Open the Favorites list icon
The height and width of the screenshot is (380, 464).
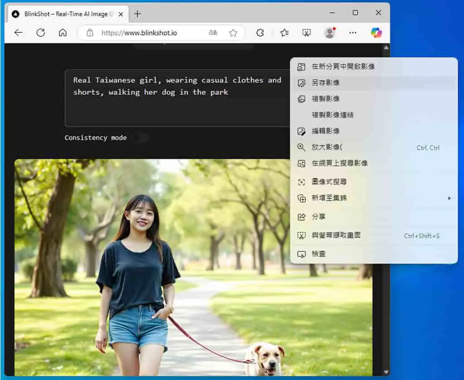[285, 33]
